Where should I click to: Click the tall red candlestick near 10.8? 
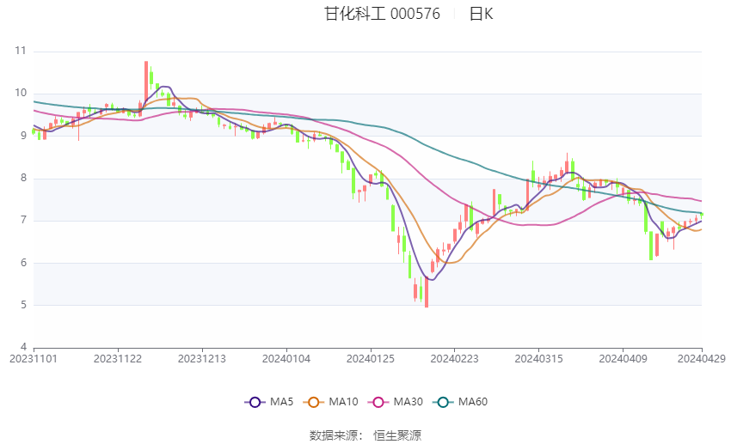146,82
